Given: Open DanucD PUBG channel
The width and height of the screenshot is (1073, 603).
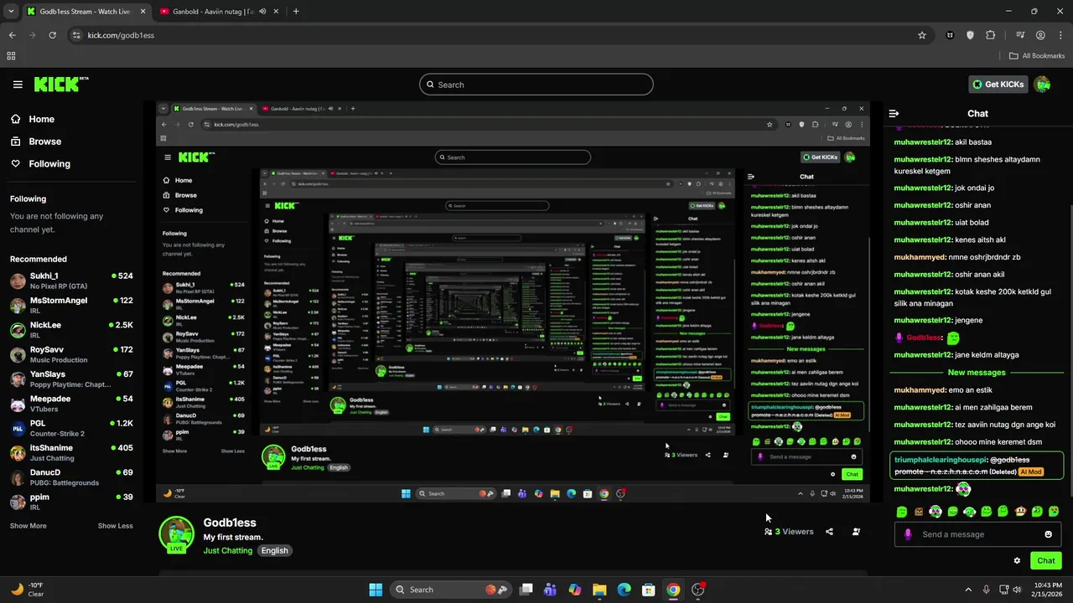Looking at the screenshot, I should point(71,477).
